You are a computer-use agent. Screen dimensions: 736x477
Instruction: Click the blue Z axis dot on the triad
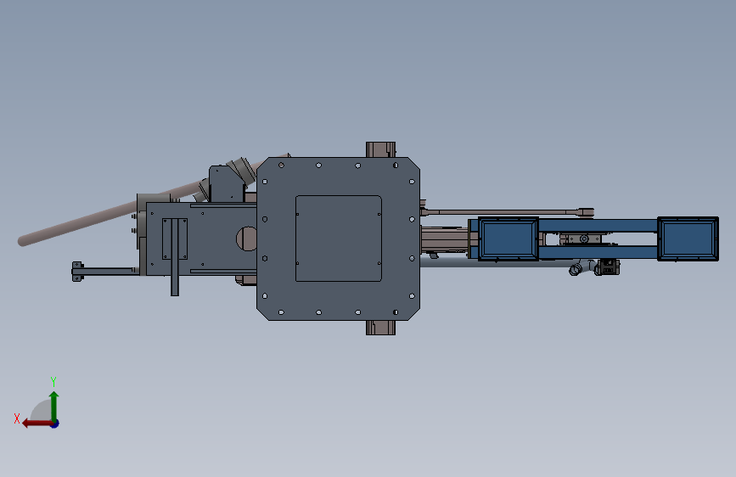[x=55, y=424]
